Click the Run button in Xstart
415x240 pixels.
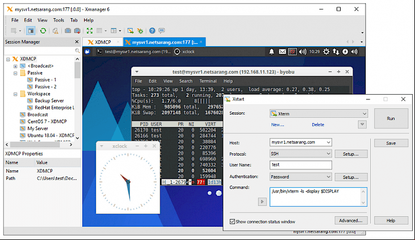[x=391, y=119]
